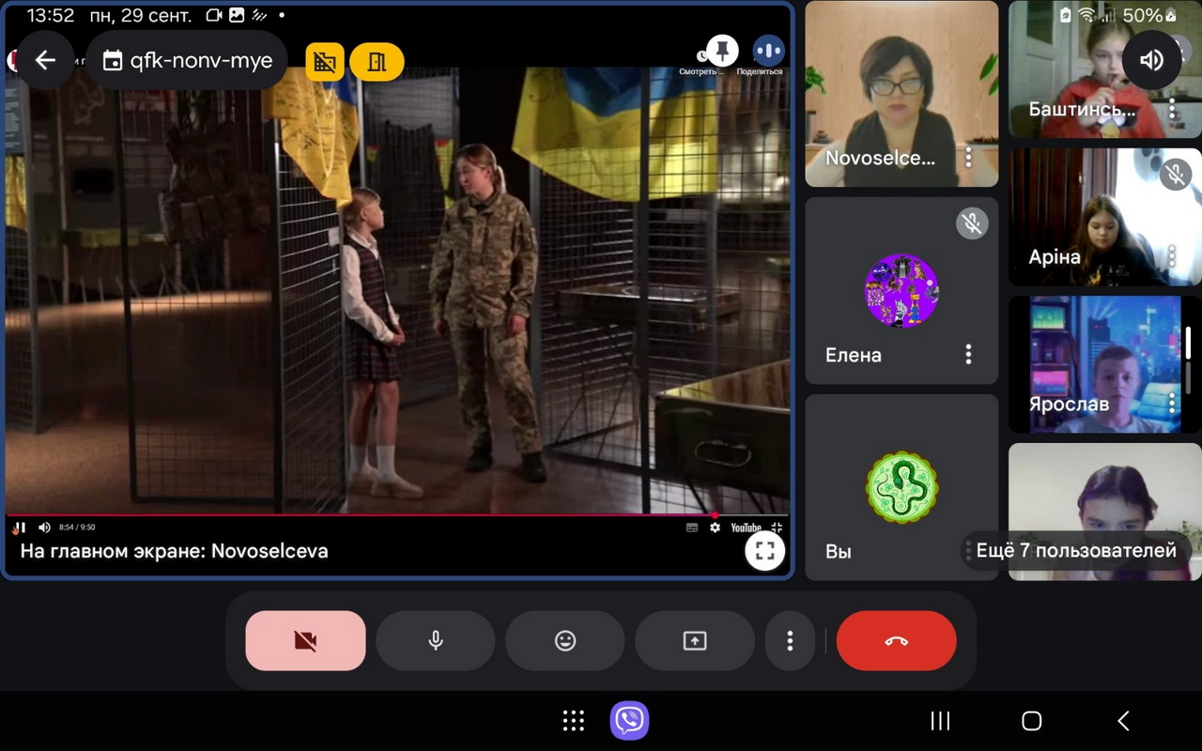
Task: Select Ярослав's video thumbnail
Action: pyautogui.click(x=1095, y=364)
